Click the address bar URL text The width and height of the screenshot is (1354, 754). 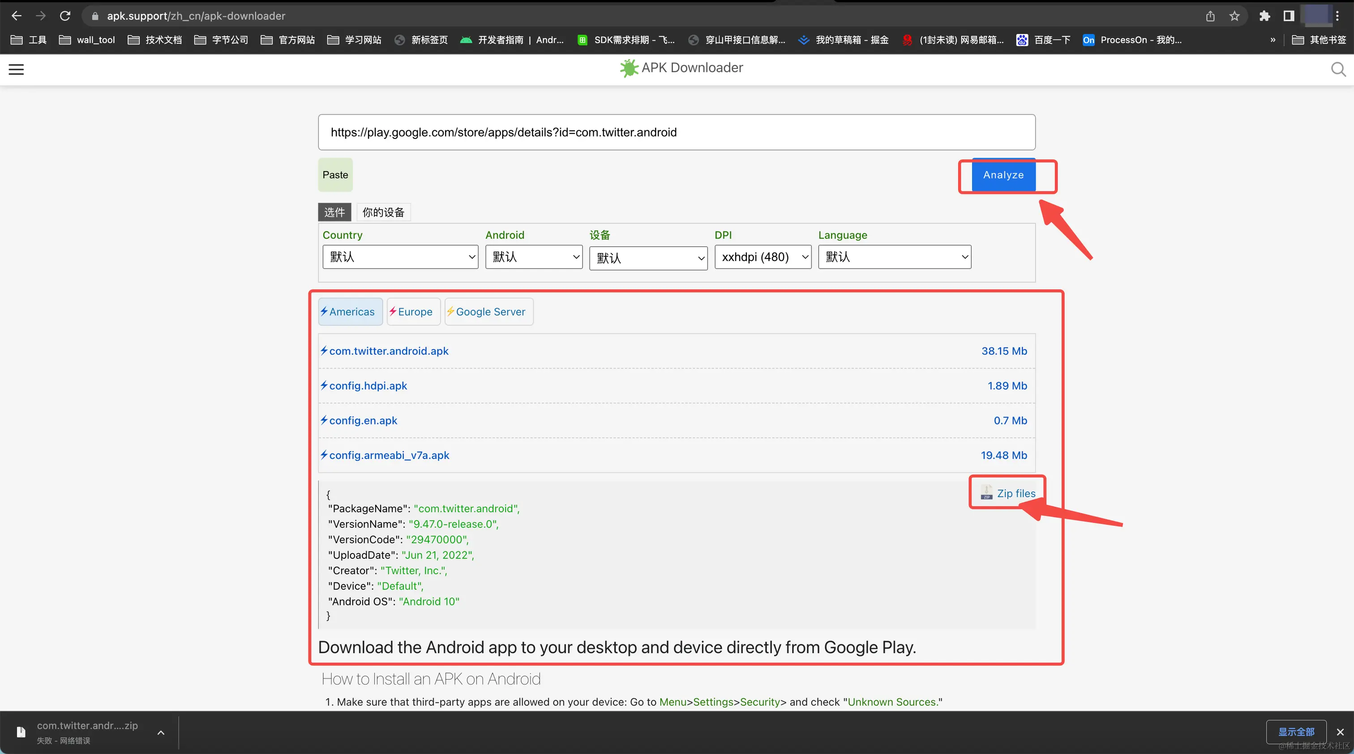(x=196, y=16)
